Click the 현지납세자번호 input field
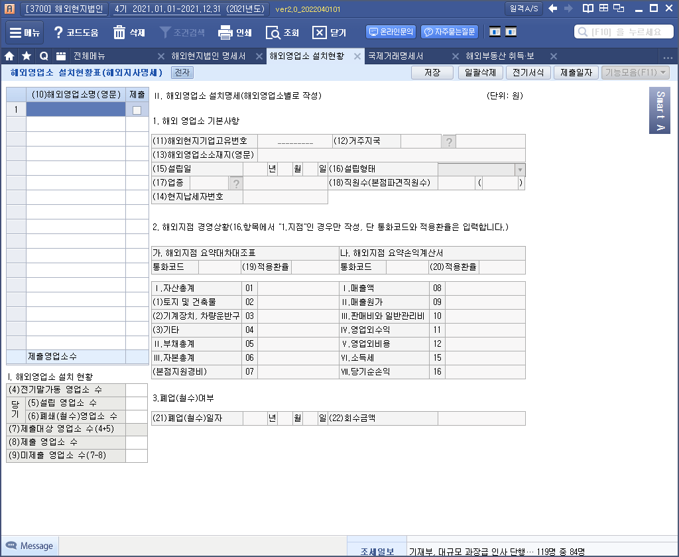 pos(285,197)
